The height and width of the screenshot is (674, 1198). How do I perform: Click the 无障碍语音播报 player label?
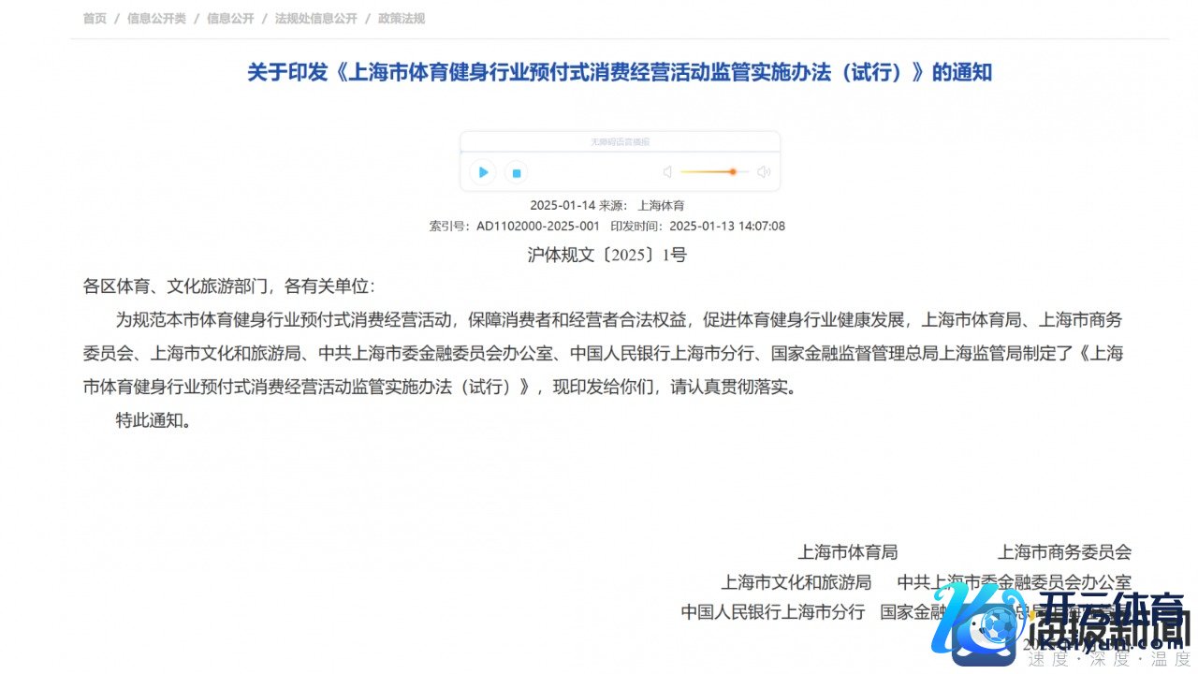(x=620, y=141)
